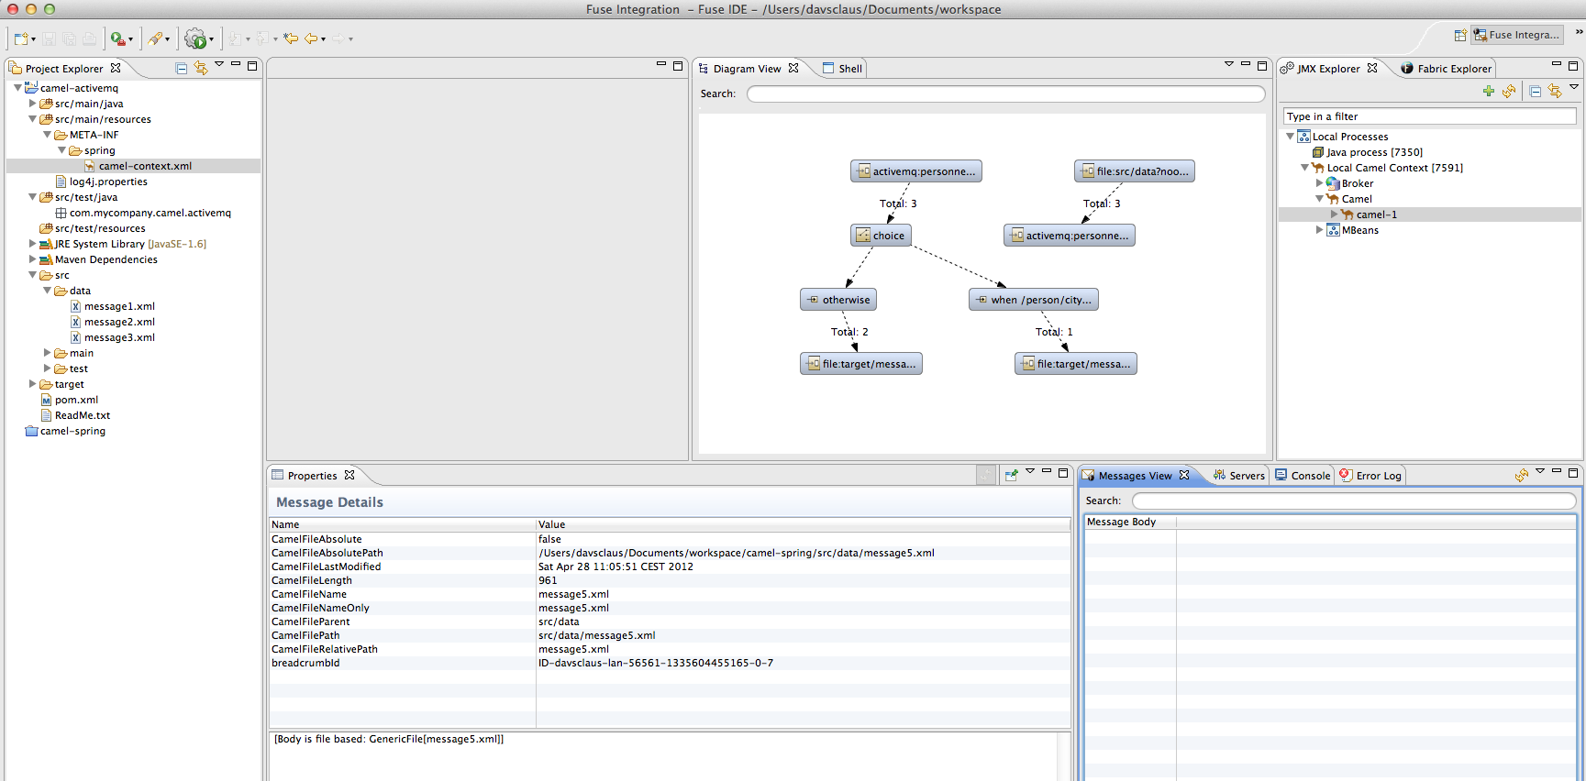Select pom.xml file

point(76,400)
